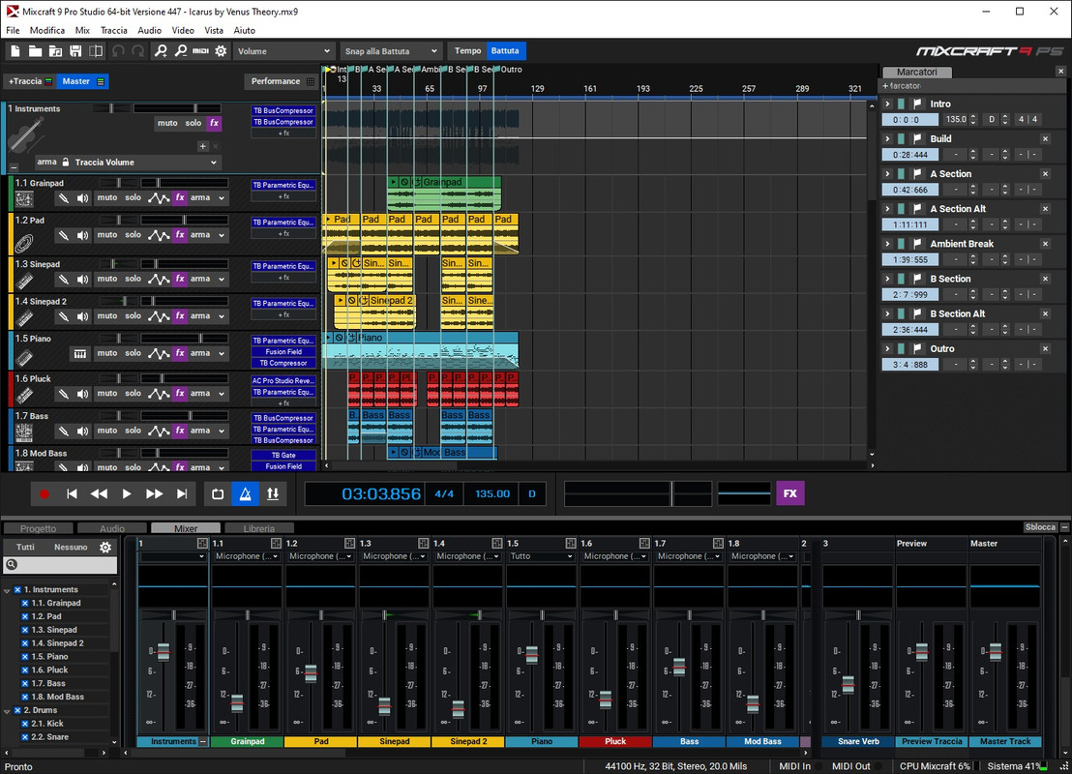Open the piano keyboard icon on Piano track

point(80,353)
